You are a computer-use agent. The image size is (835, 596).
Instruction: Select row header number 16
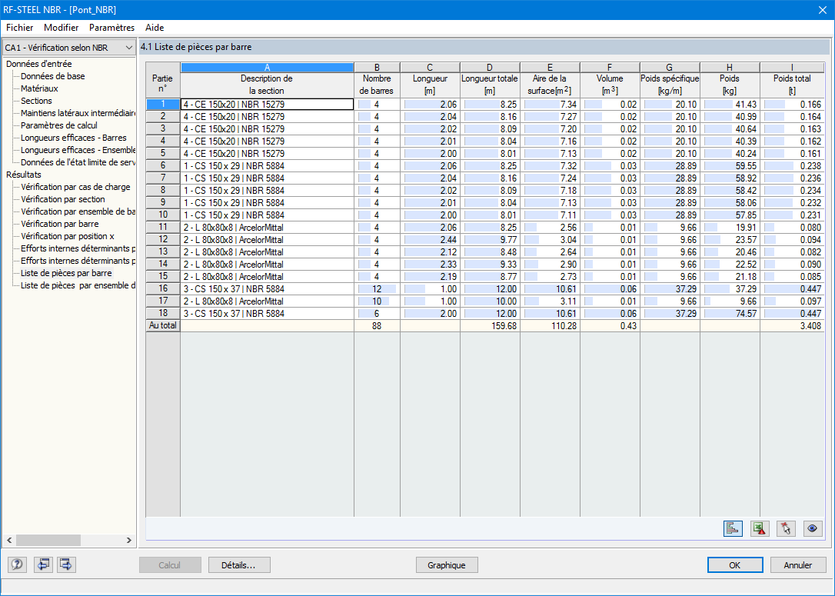pos(163,288)
